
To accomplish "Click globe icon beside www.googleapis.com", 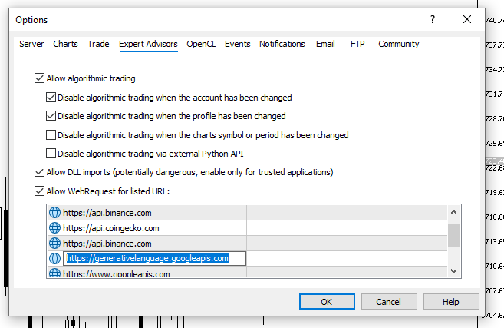I will point(54,273).
